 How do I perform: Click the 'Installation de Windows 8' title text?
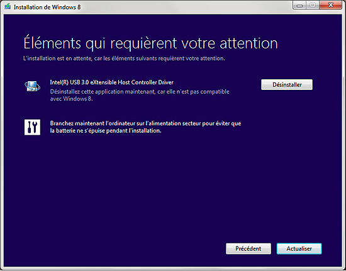pyautogui.click(x=47, y=7)
